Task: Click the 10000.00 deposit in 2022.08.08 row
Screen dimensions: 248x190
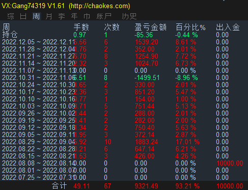Action: 230,163
